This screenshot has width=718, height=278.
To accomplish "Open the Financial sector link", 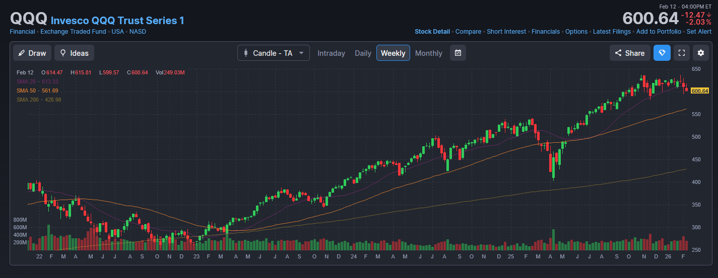I will pos(22,32).
